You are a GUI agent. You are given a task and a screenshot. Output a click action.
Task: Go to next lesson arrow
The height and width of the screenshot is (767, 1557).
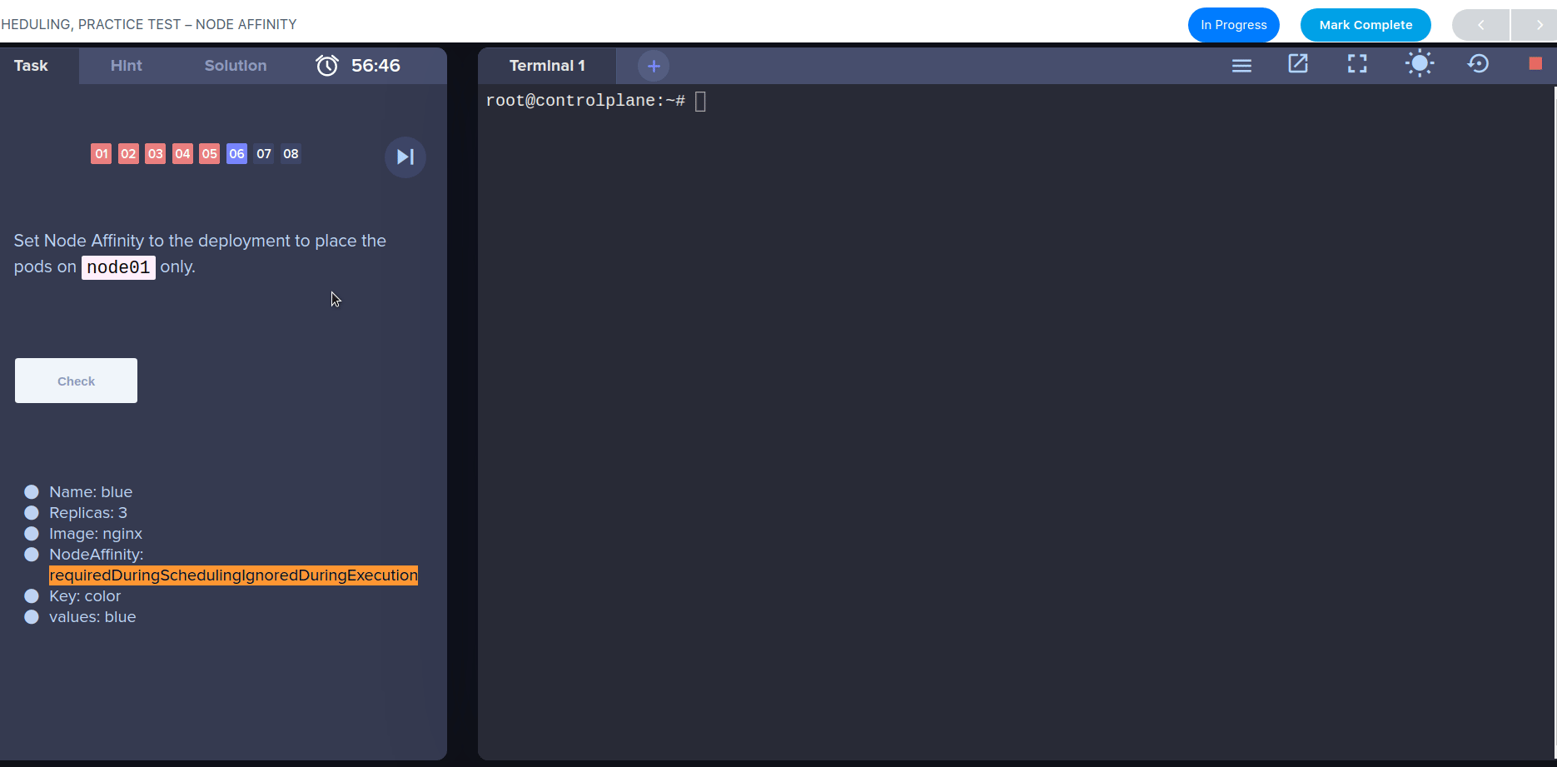[x=1539, y=25]
